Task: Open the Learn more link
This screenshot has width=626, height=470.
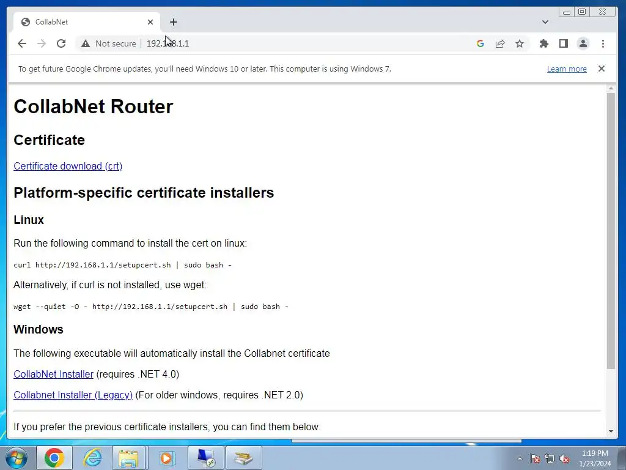Action: coord(567,69)
